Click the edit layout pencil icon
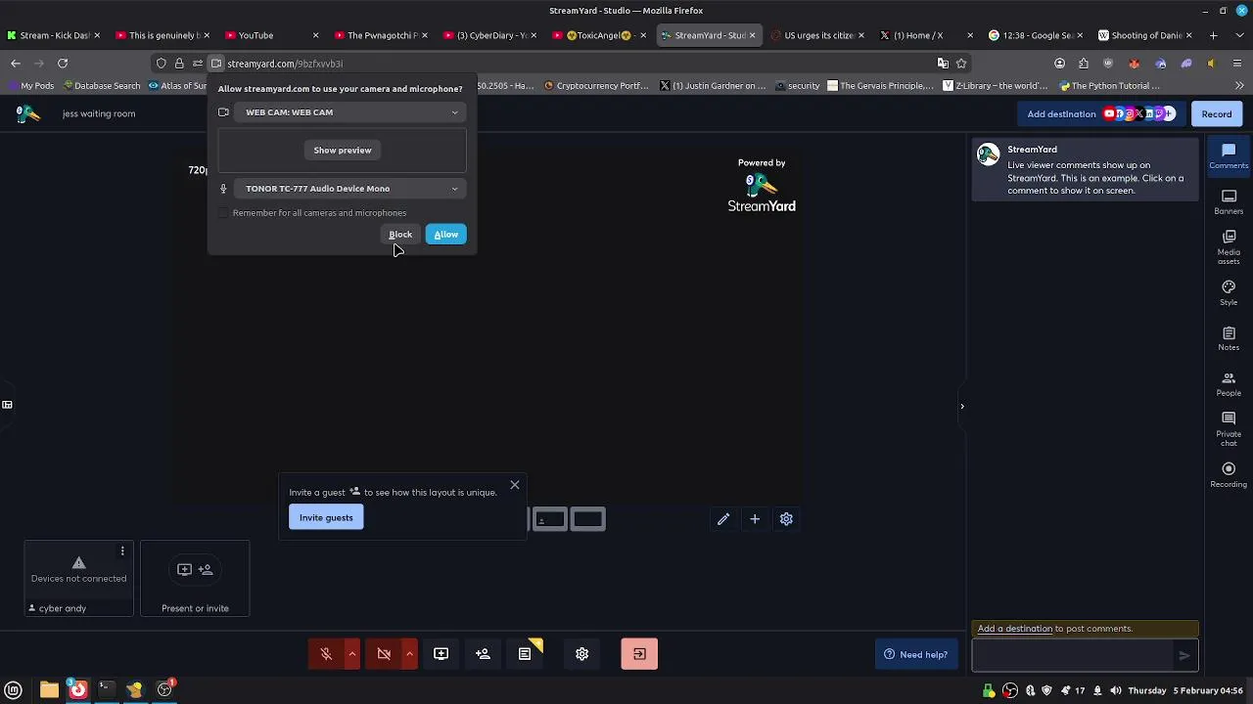Image resolution: width=1253 pixels, height=704 pixels. pos(723,519)
